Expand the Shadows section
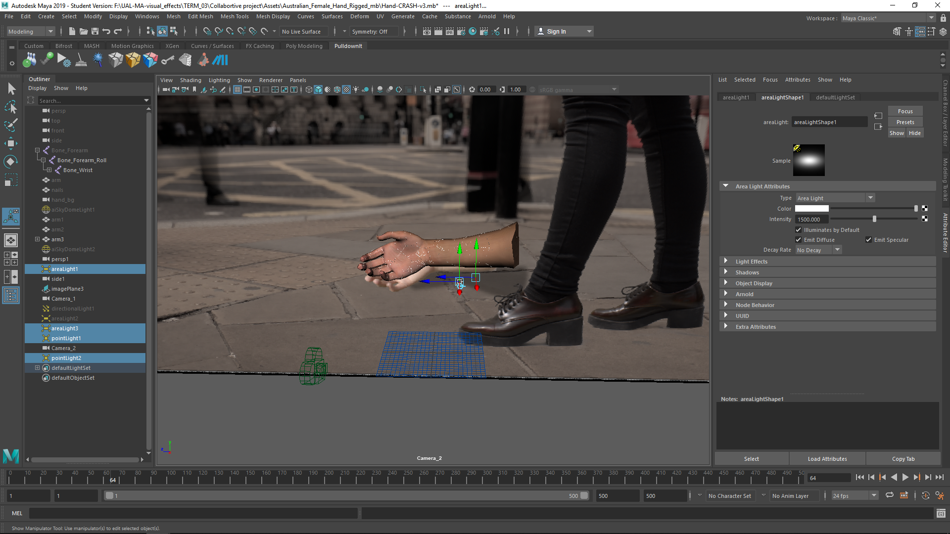Image resolution: width=950 pixels, height=534 pixels. click(x=747, y=272)
